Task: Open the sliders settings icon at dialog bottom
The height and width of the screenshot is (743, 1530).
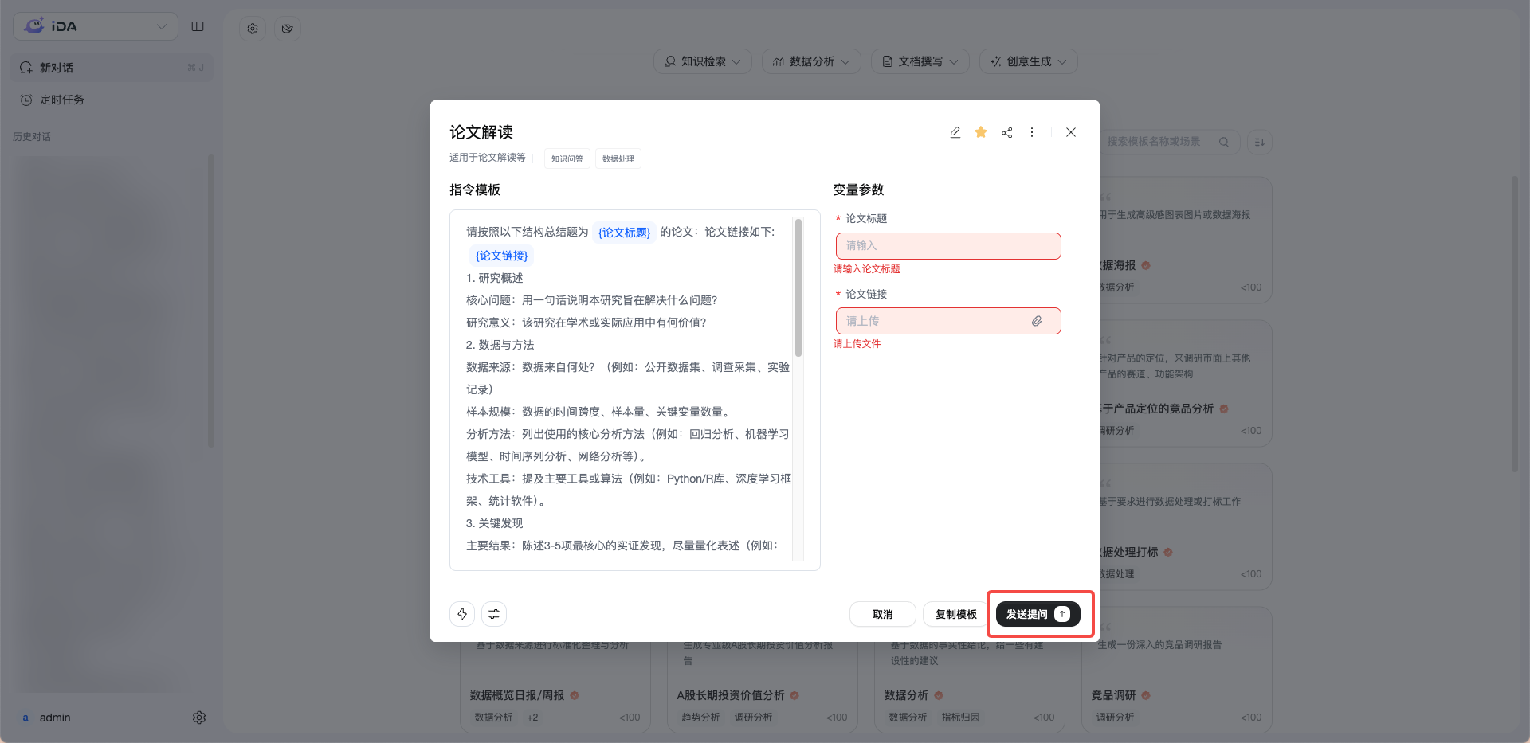Action: (494, 614)
